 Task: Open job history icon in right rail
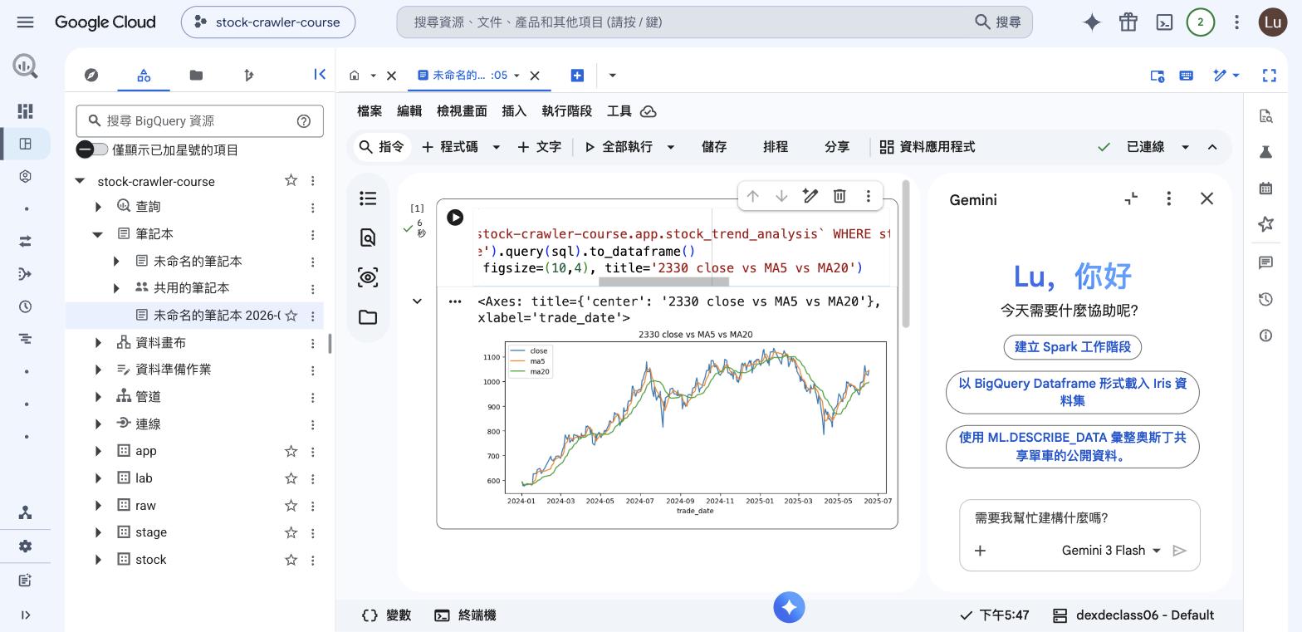(x=1265, y=299)
